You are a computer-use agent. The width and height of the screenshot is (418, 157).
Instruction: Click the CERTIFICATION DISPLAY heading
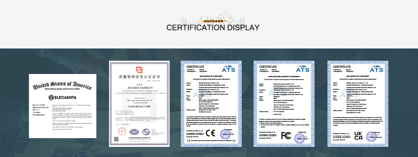213,28
